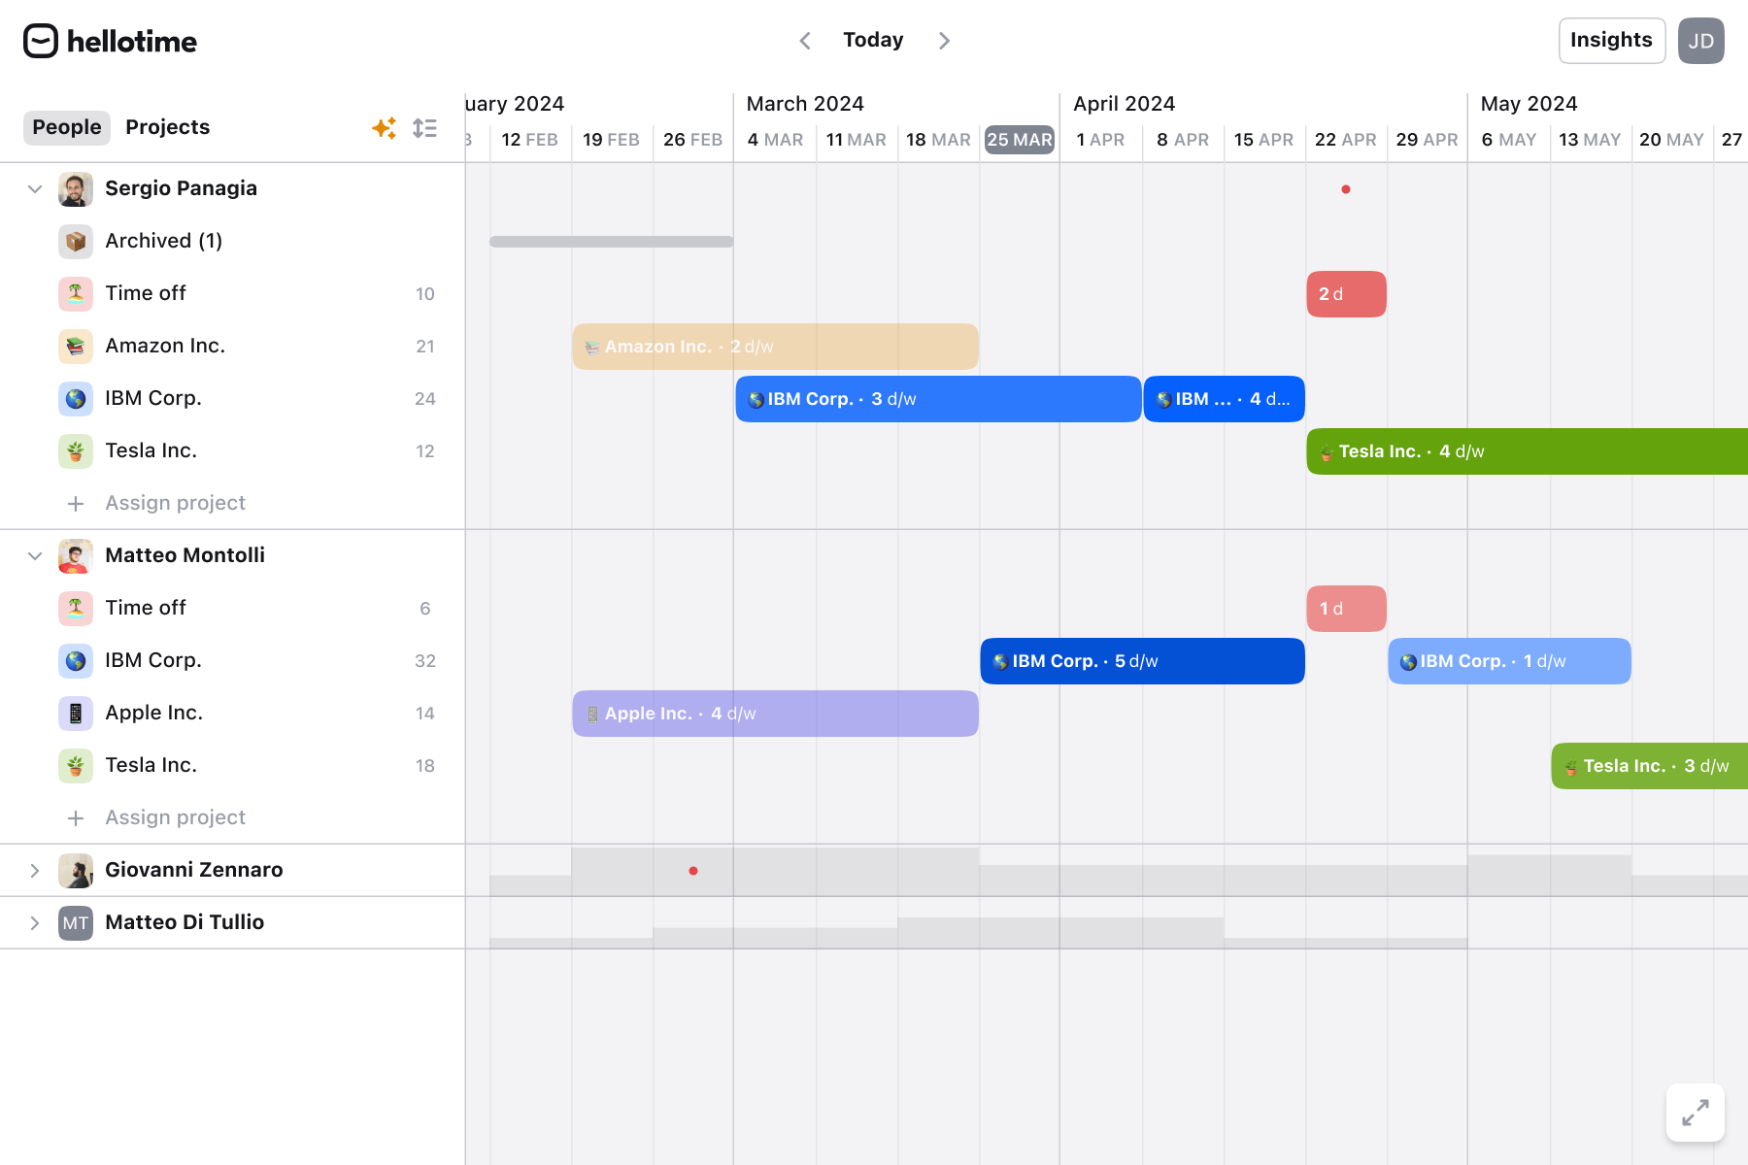Open the IBM Corp. 5 d/w allocation bar
Viewport: 1748px width, 1165px height.
[1142, 661]
